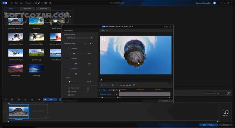Click the Produce button
The width and height of the screenshot is (235, 128).
pyautogui.click(x=209, y=125)
